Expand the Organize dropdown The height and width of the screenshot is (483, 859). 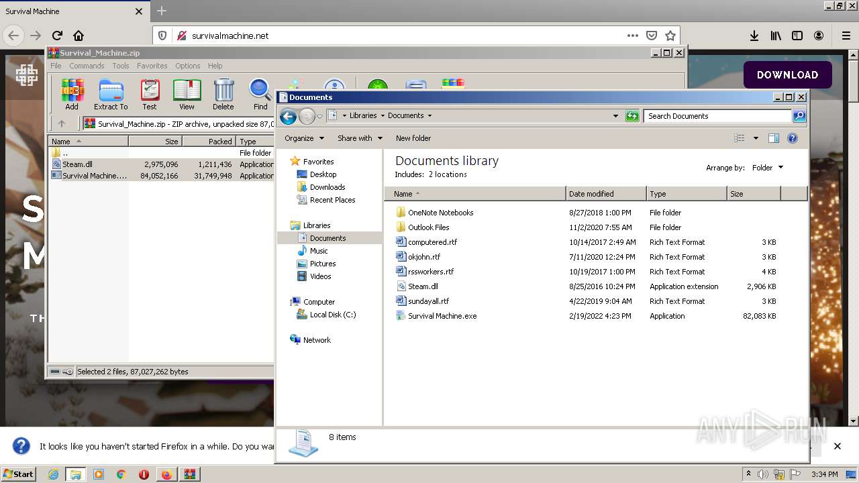pos(304,138)
